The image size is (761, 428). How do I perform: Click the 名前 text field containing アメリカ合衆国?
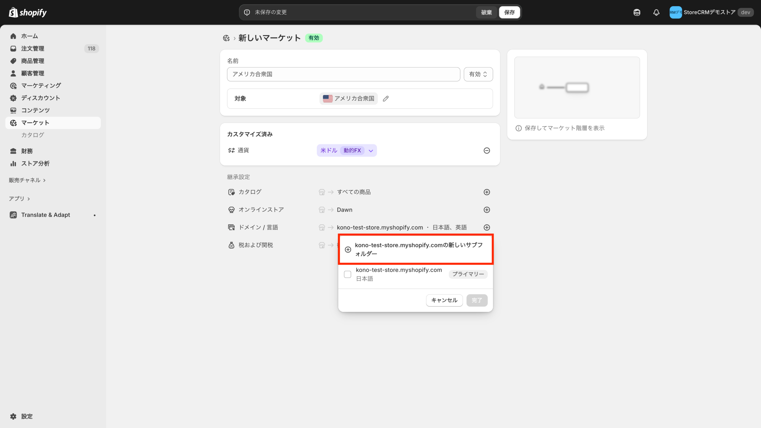click(x=343, y=74)
